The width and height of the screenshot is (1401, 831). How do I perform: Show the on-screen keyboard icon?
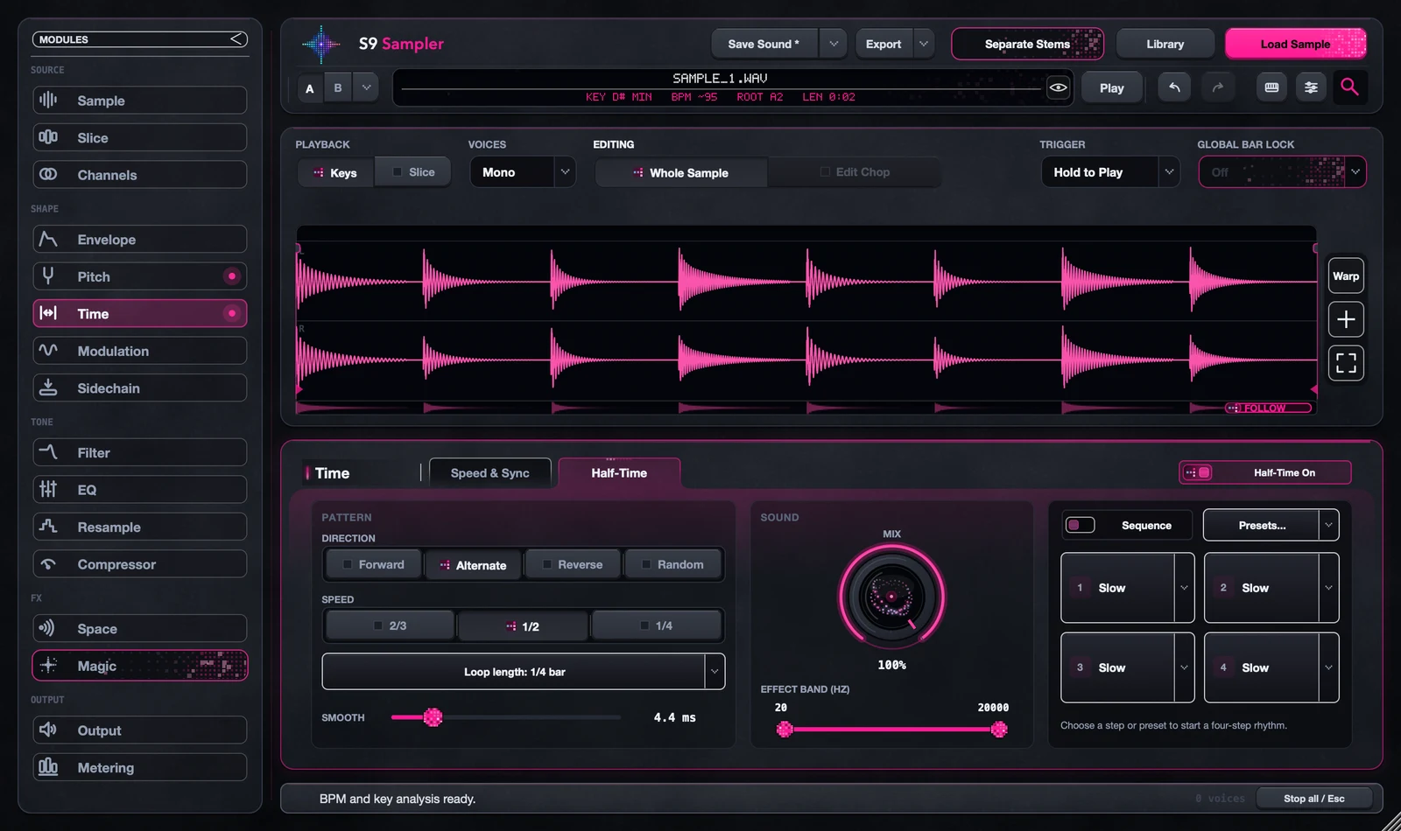pos(1271,87)
